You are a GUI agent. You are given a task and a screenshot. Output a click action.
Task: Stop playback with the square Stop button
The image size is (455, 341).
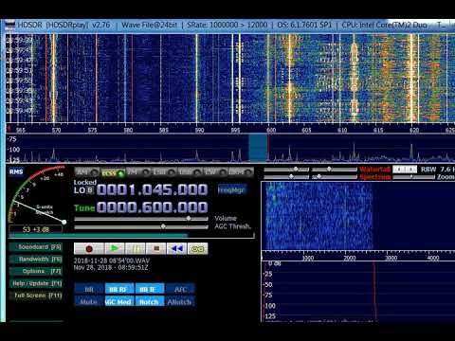pyautogui.click(x=156, y=249)
